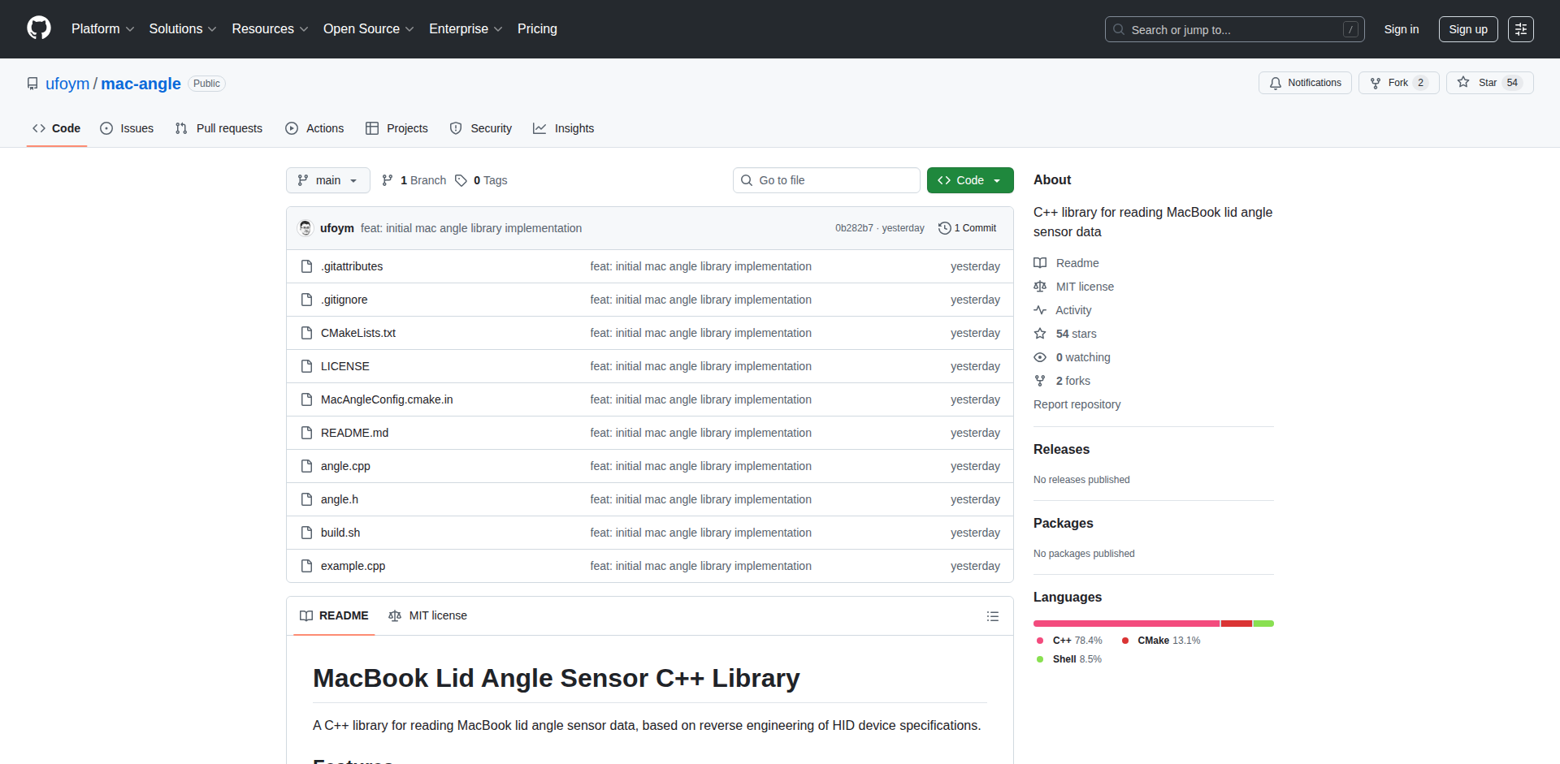Click the file icon beside build.sh
The image size is (1560, 764).
[306, 533]
